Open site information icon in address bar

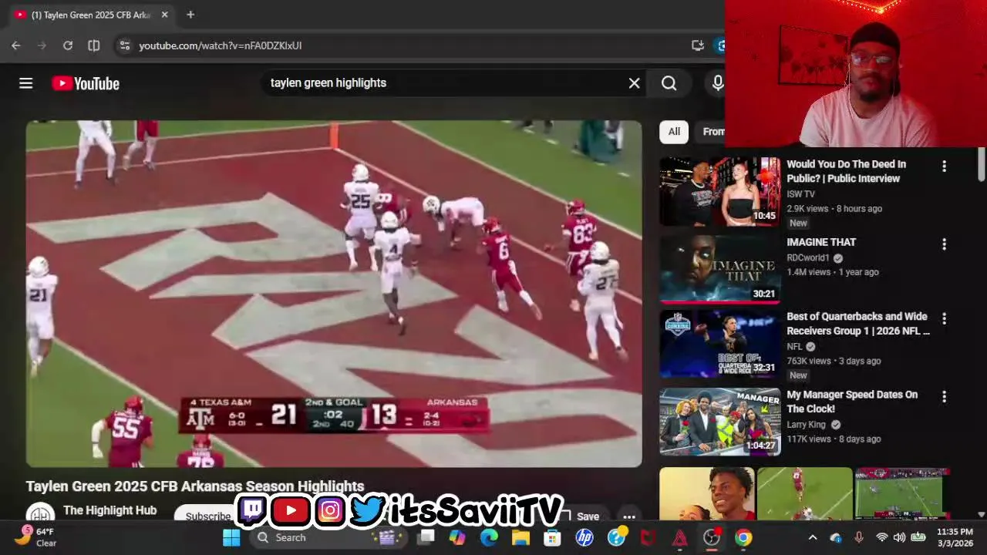point(124,45)
